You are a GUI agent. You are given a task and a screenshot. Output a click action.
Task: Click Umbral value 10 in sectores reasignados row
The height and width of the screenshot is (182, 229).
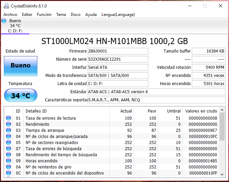[x=178, y=142]
